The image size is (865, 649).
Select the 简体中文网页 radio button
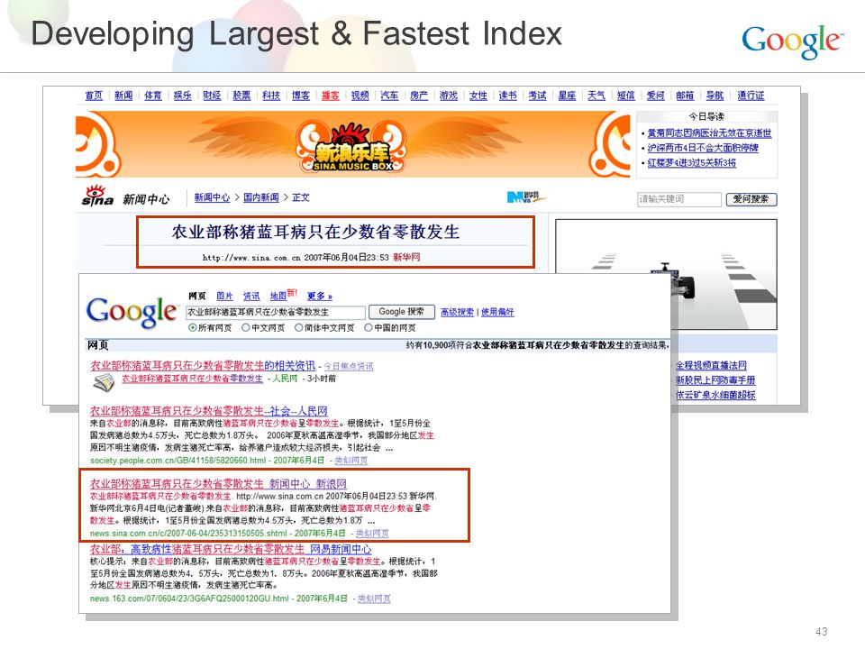[x=299, y=328]
